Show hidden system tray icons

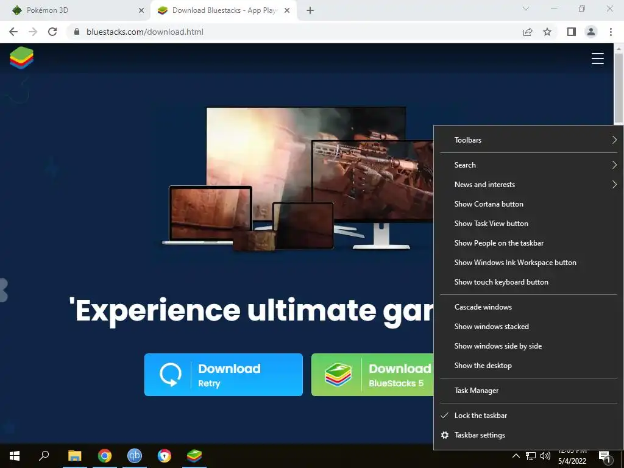[x=516, y=456]
